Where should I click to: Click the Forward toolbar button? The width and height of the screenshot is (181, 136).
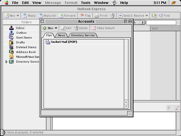point(67,16)
